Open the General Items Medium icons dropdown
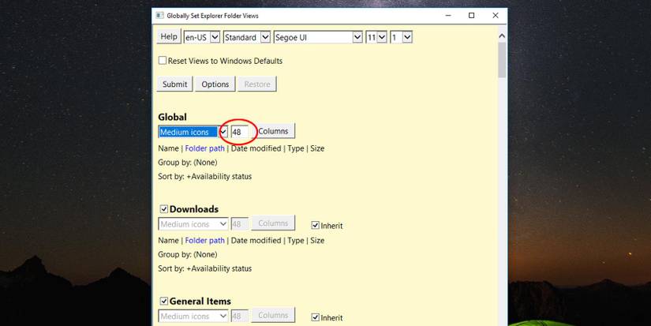Viewport: 651px width, 326px height. click(193, 317)
